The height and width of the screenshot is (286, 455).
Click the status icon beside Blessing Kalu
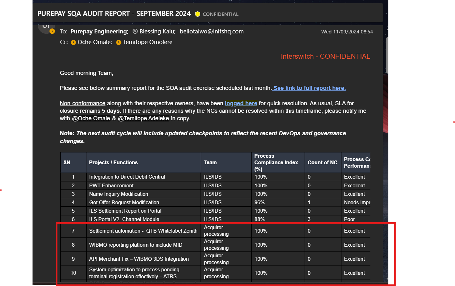tap(135, 31)
